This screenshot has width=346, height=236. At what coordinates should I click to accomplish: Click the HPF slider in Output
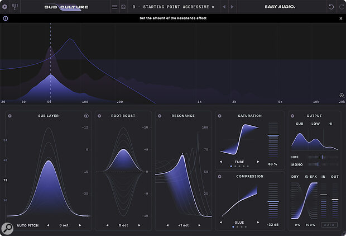pos(322,157)
